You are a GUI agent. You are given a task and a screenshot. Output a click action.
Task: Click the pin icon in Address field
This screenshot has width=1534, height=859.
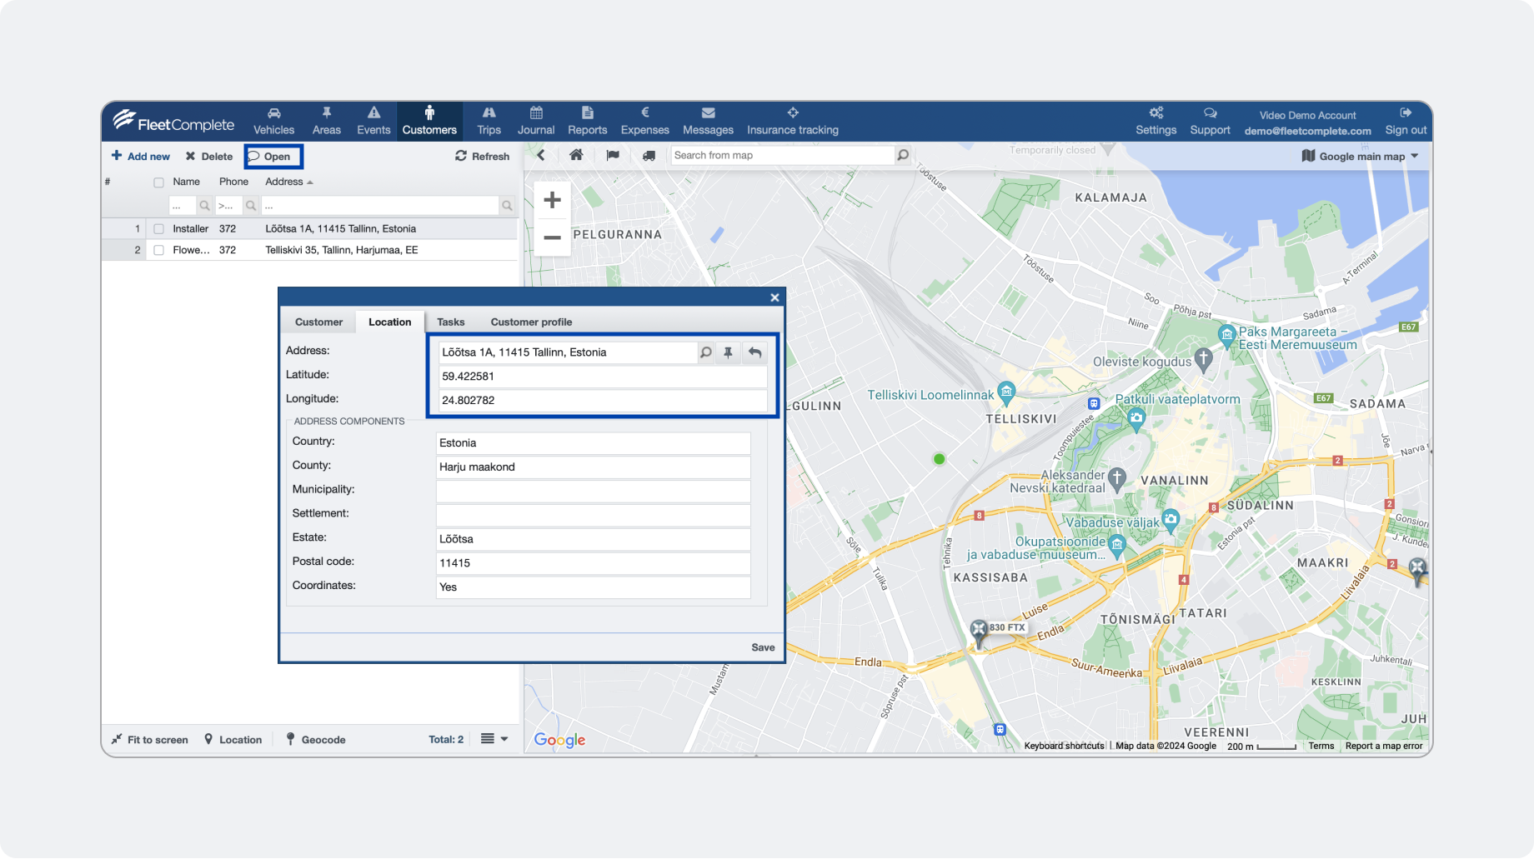click(729, 352)
